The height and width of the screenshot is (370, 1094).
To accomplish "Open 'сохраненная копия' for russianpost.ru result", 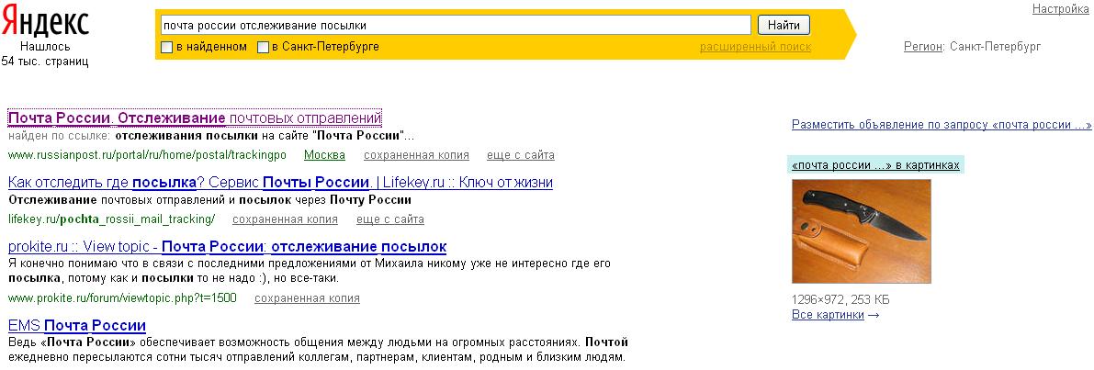I will (x=416, y=154).
